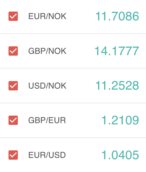The image size is (146, 172).
Task: Click divider line below the GBP/NOK row
Action: tap(73, 68)
